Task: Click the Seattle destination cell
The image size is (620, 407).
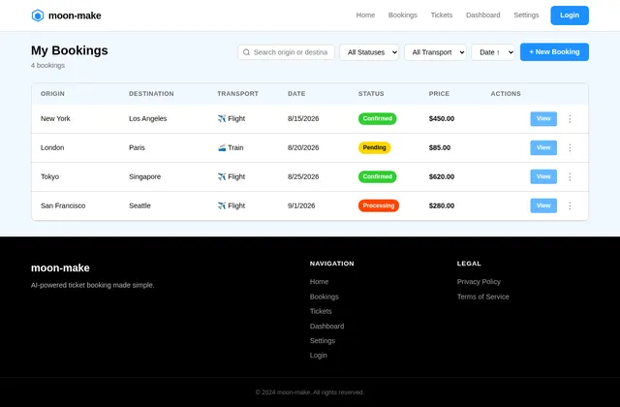Action: coord(139,205)
